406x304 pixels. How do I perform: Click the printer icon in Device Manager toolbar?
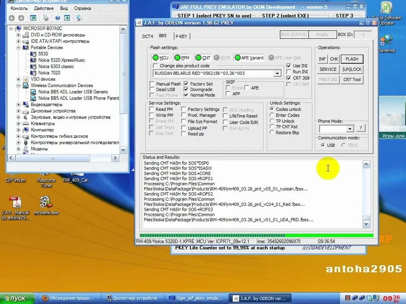point(46,18)
